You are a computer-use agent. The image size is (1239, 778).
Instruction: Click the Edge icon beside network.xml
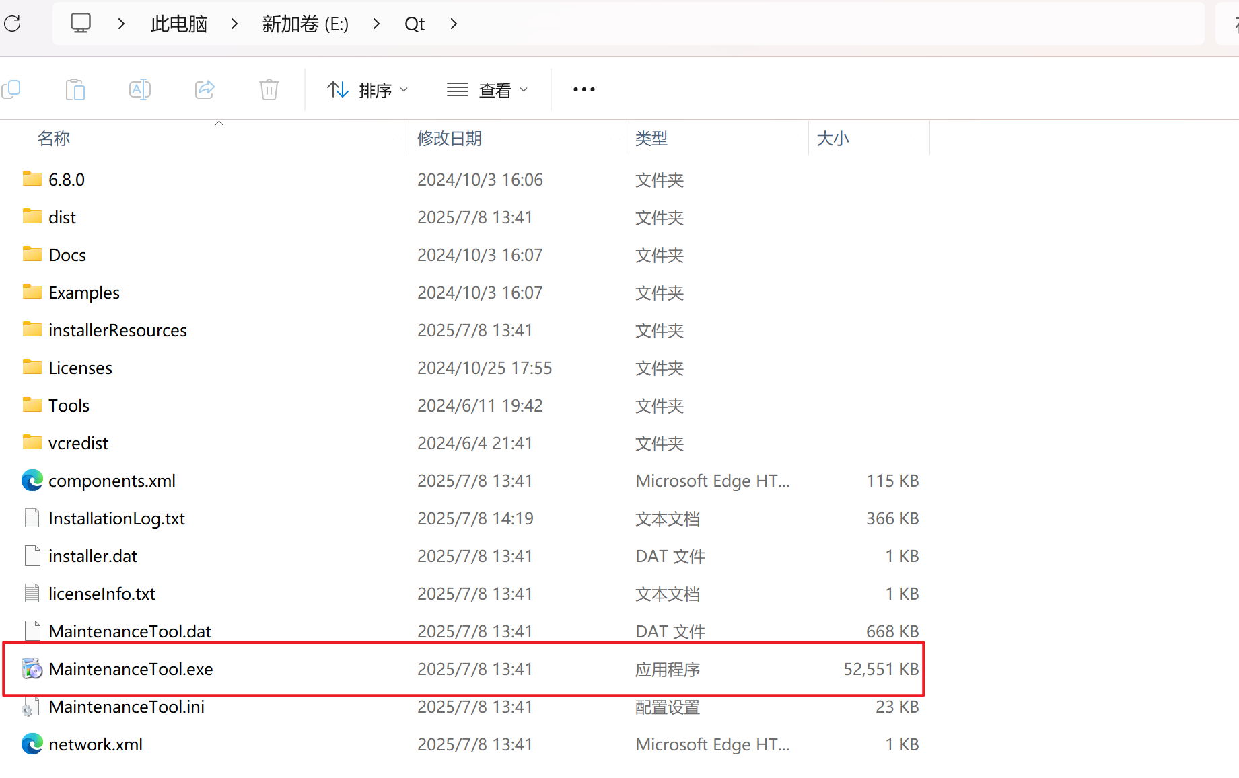(31, 744)
